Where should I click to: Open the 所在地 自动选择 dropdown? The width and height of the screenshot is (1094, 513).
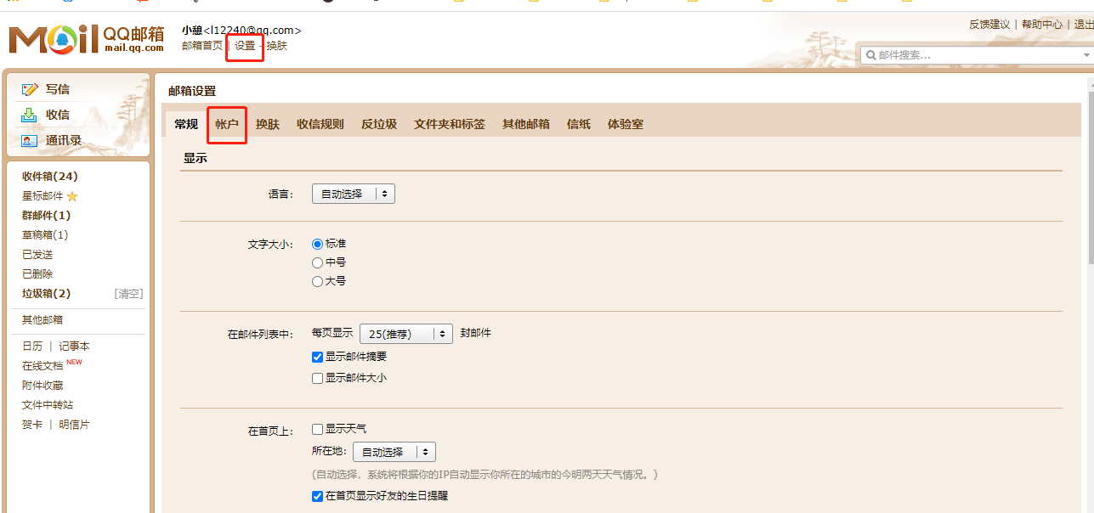(394, 452)
